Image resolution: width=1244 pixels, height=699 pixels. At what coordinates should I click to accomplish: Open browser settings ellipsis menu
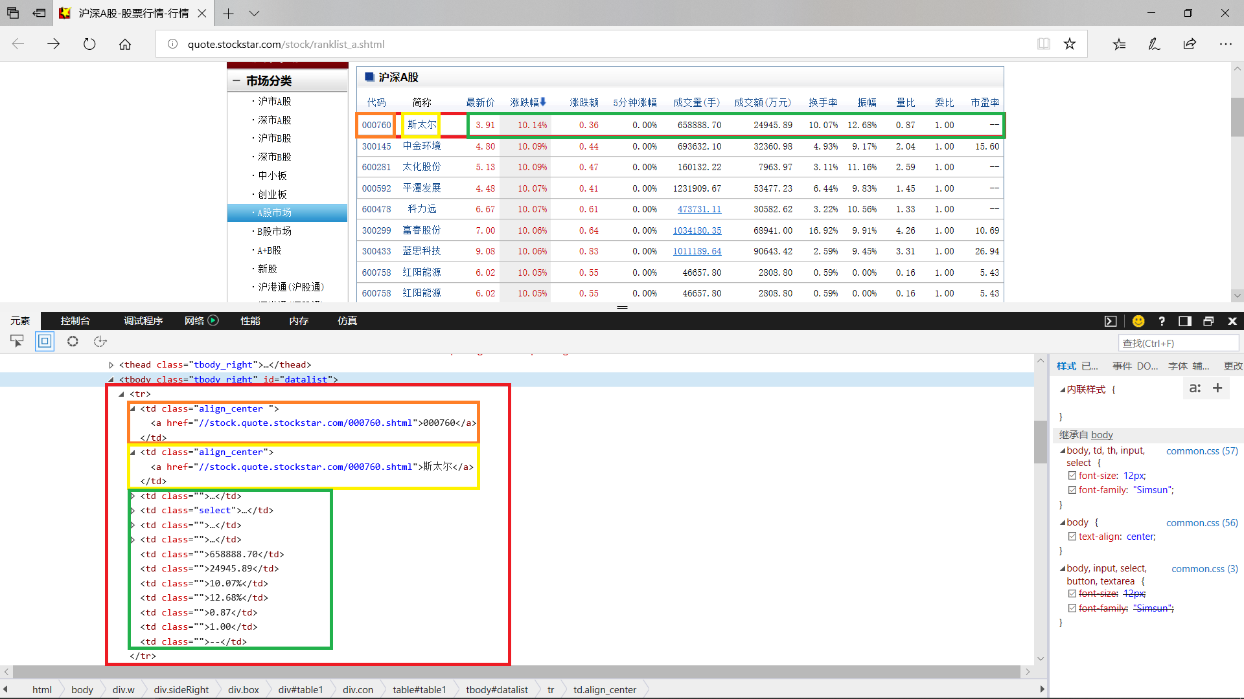pyautogui.click(x=1225, y=44)
